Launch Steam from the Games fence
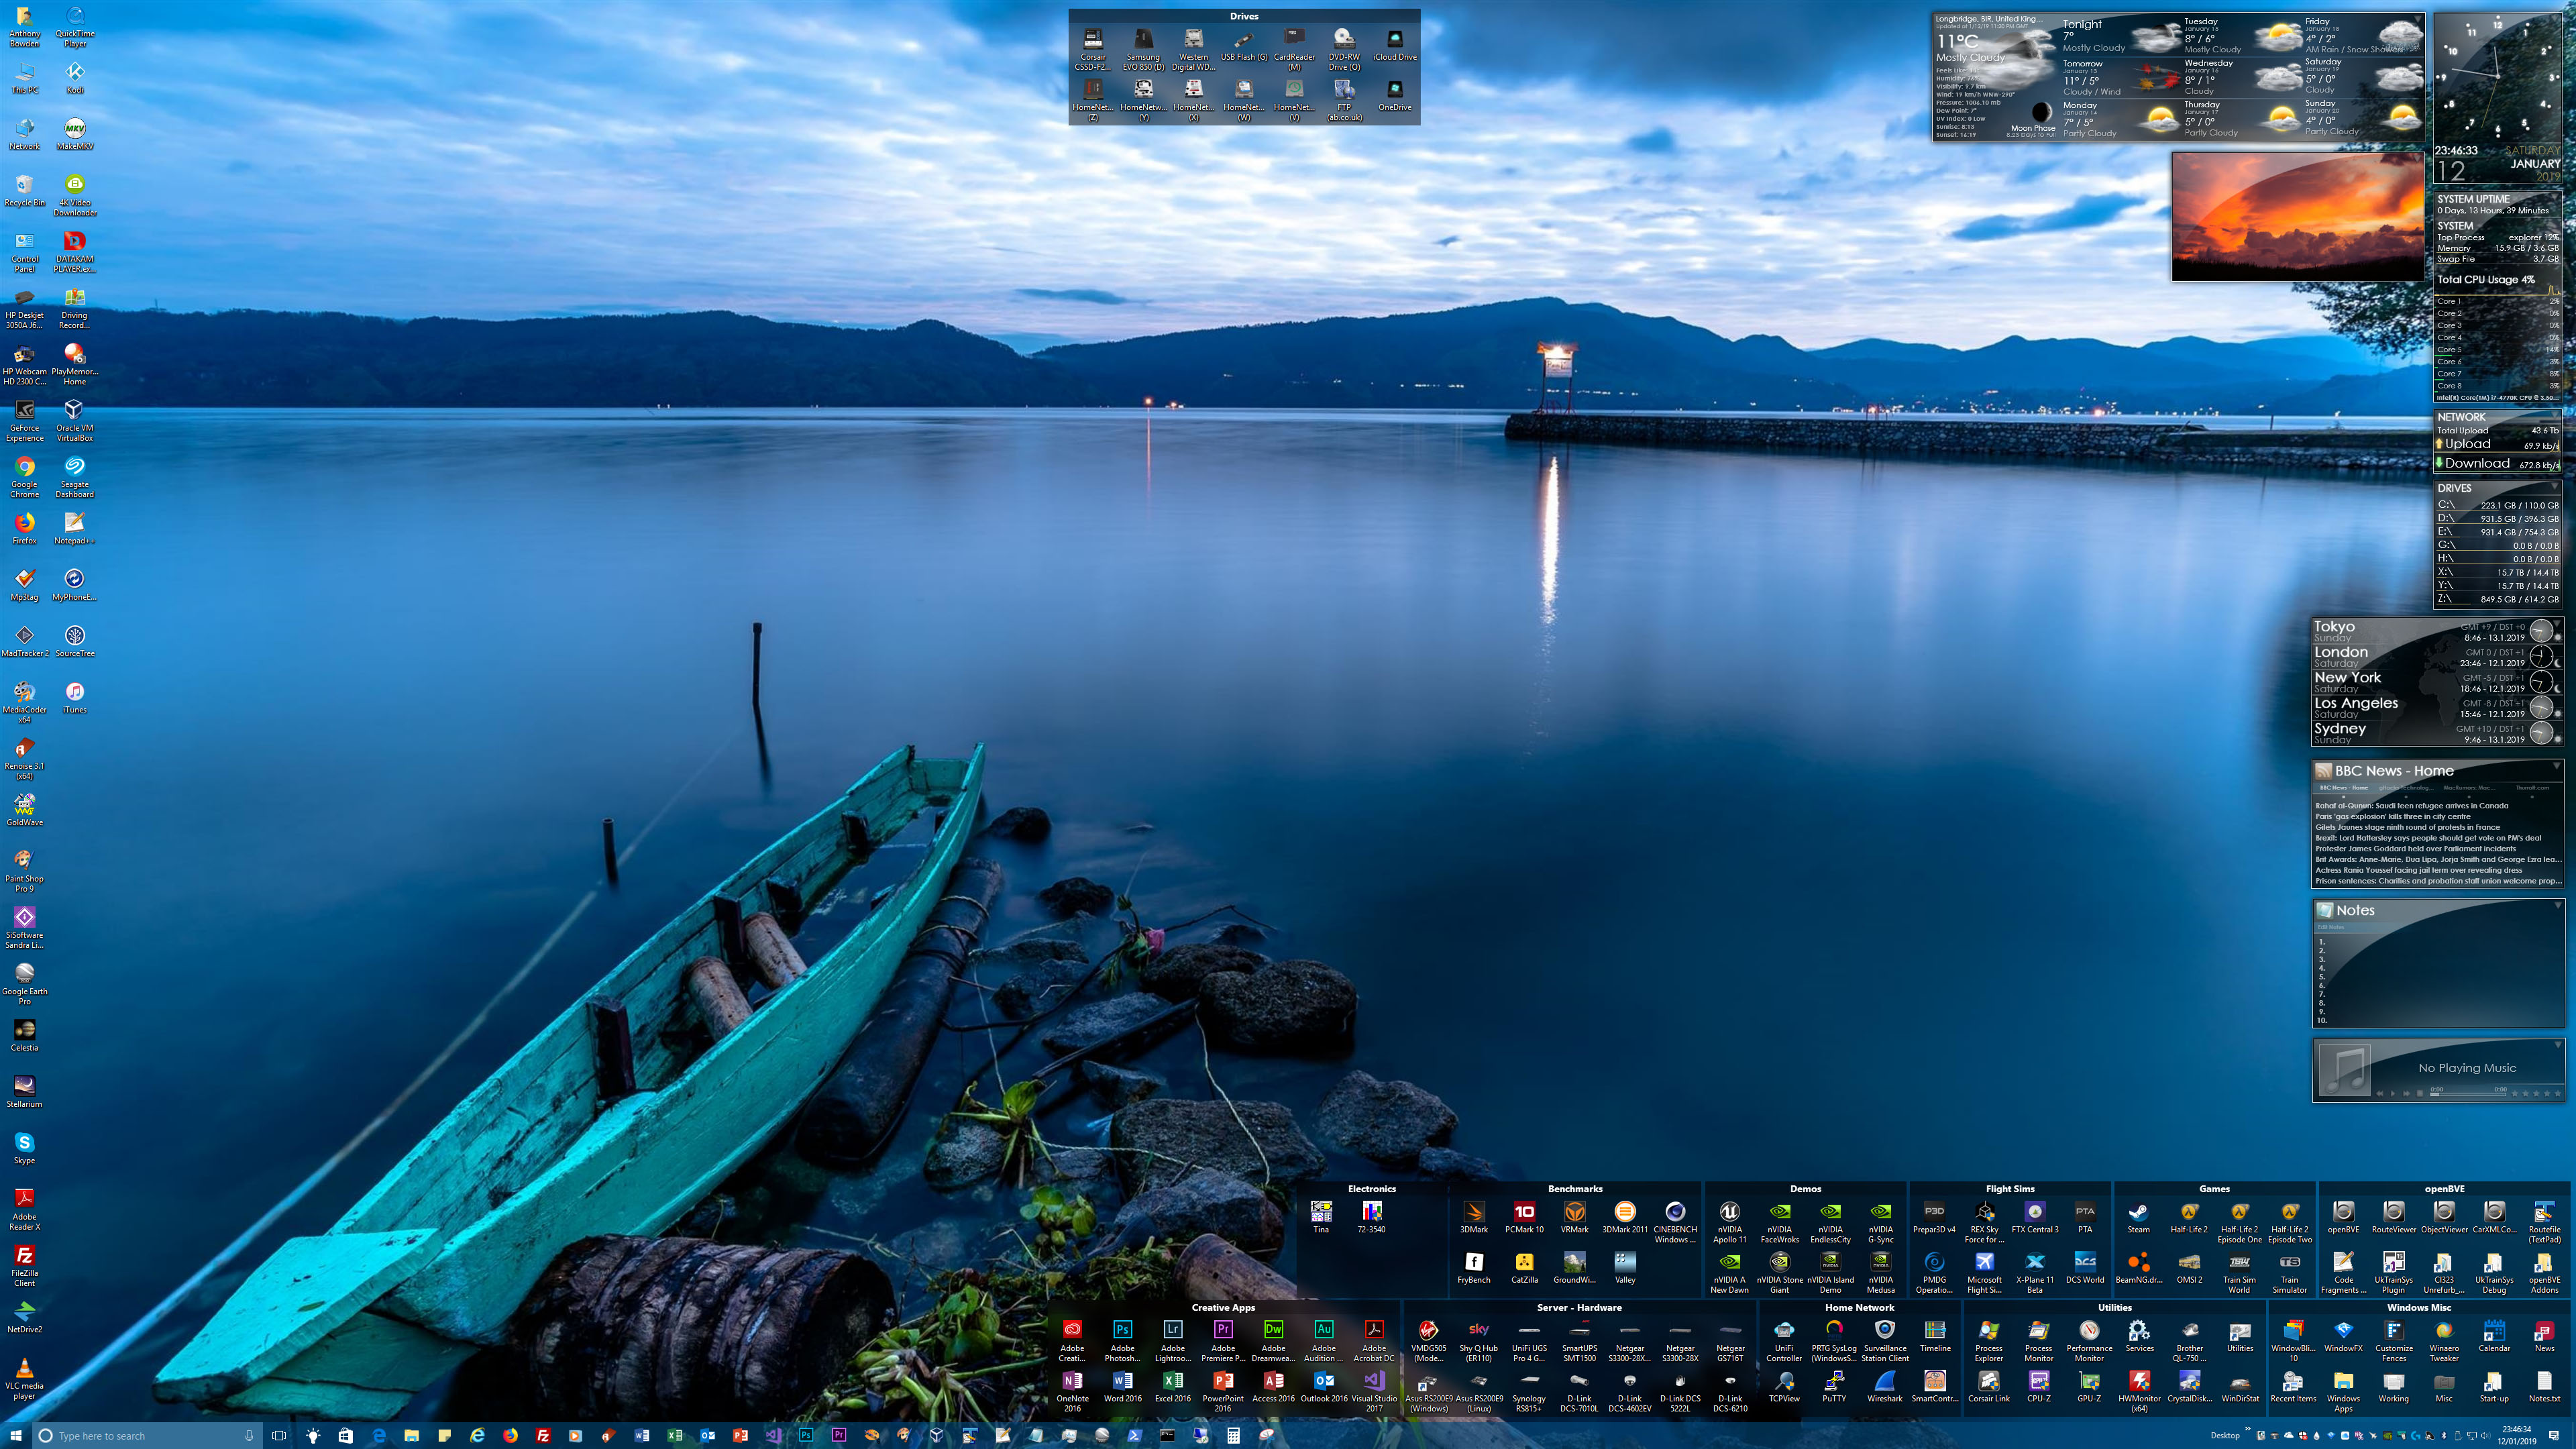The height and width of the screenshot is (1449, 2576). [x=2138, y=1212]
